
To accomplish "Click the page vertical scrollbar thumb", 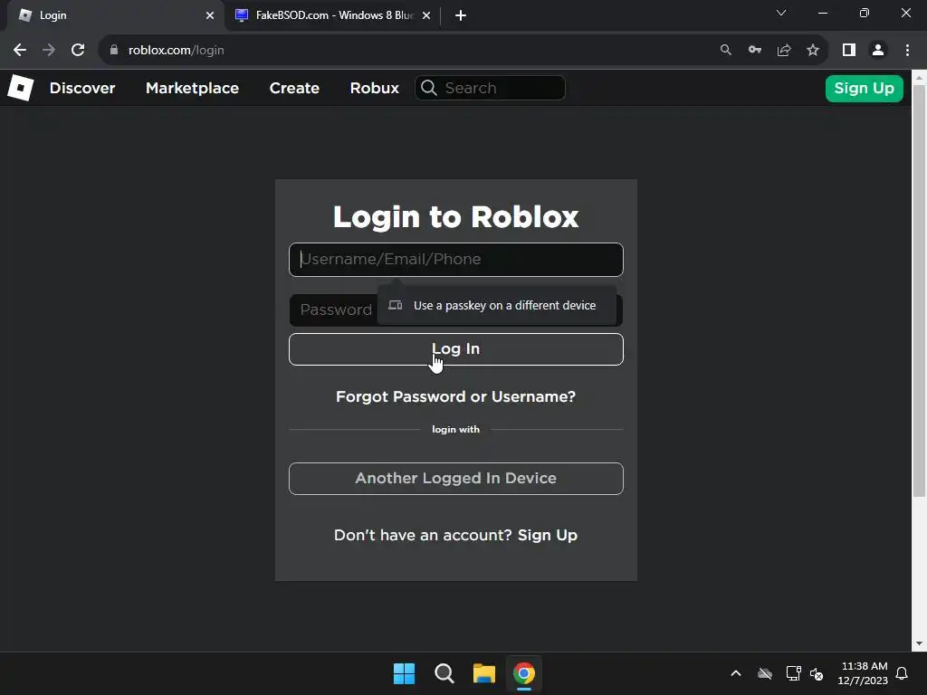I will (919, 290).
